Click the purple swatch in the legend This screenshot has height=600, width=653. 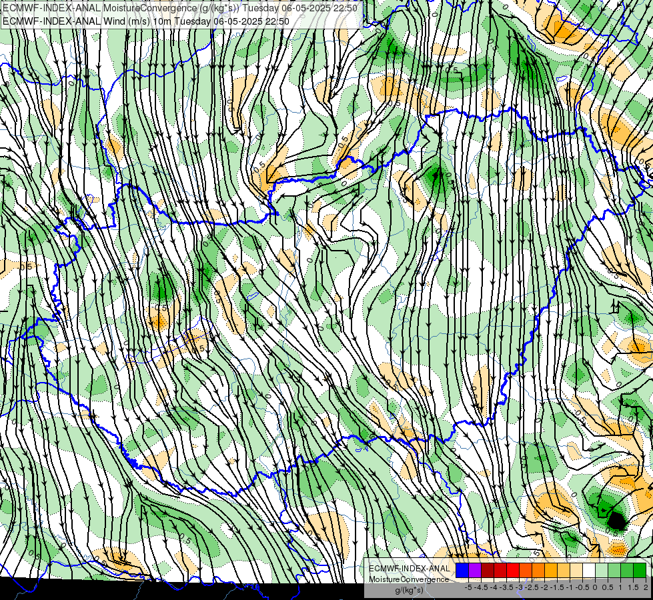tap(475, 571)
